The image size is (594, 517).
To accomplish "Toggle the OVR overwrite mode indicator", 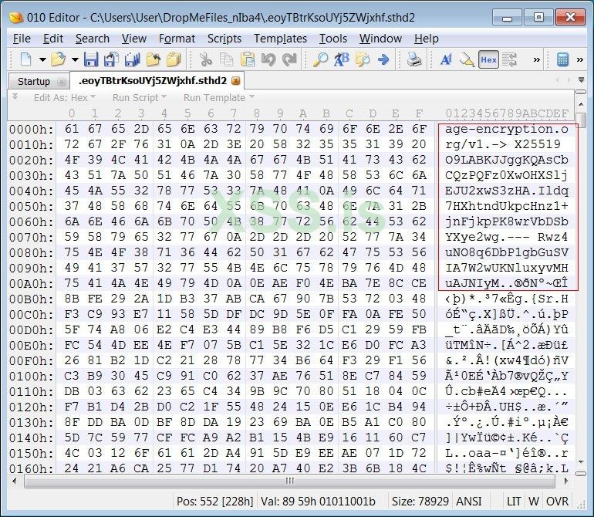I will (557, 502).
